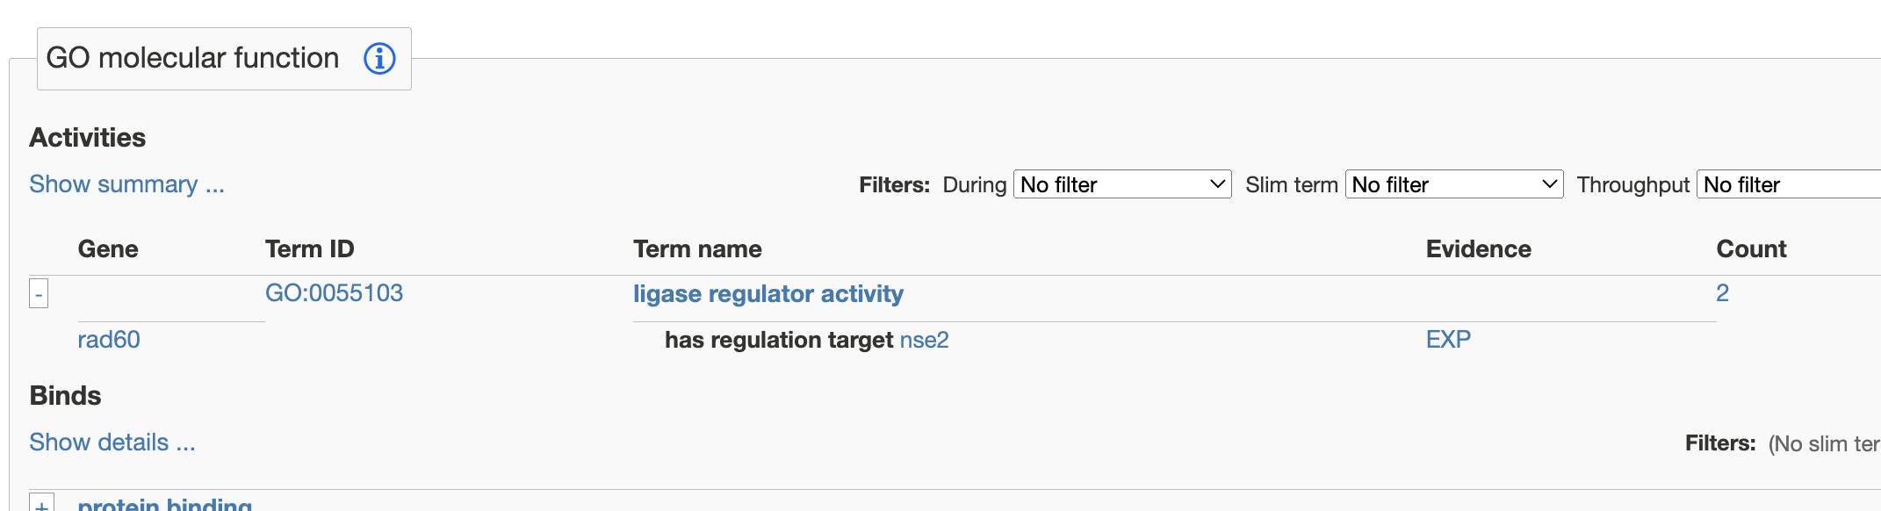Image resolution: width=1881 pixels, height=511 pixels.
Task: Collapse the ligase regulator activity row
Action: click(x=39, y=293)
